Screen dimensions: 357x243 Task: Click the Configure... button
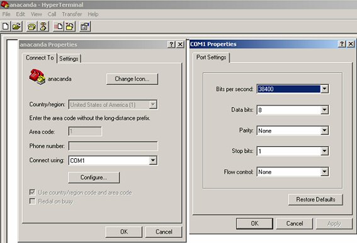pos(94,177)
